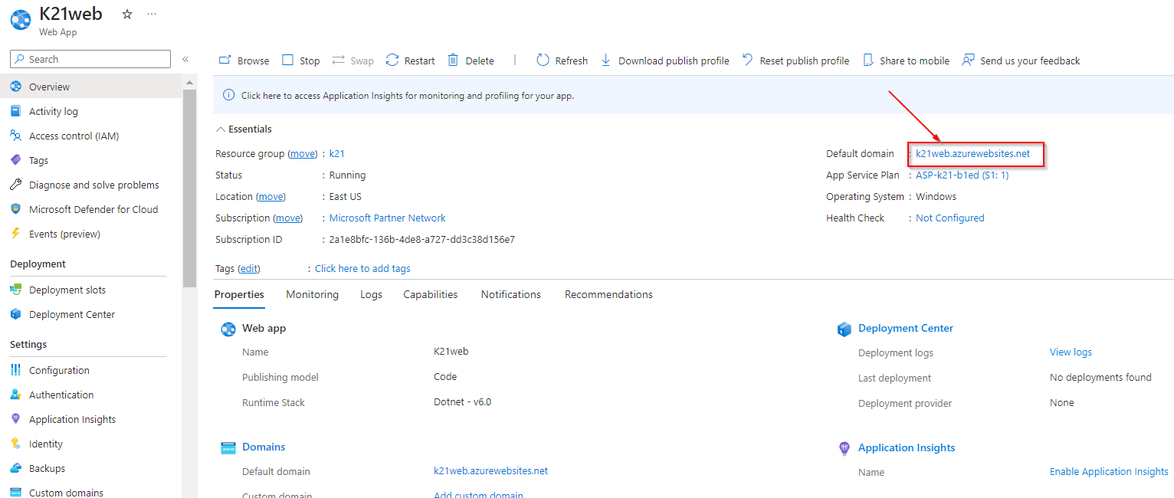The width and height of the screenshot is (1174, 498).
Task: Stop the running K21web app
Action: pyautogui.click(x=300, y=60)
